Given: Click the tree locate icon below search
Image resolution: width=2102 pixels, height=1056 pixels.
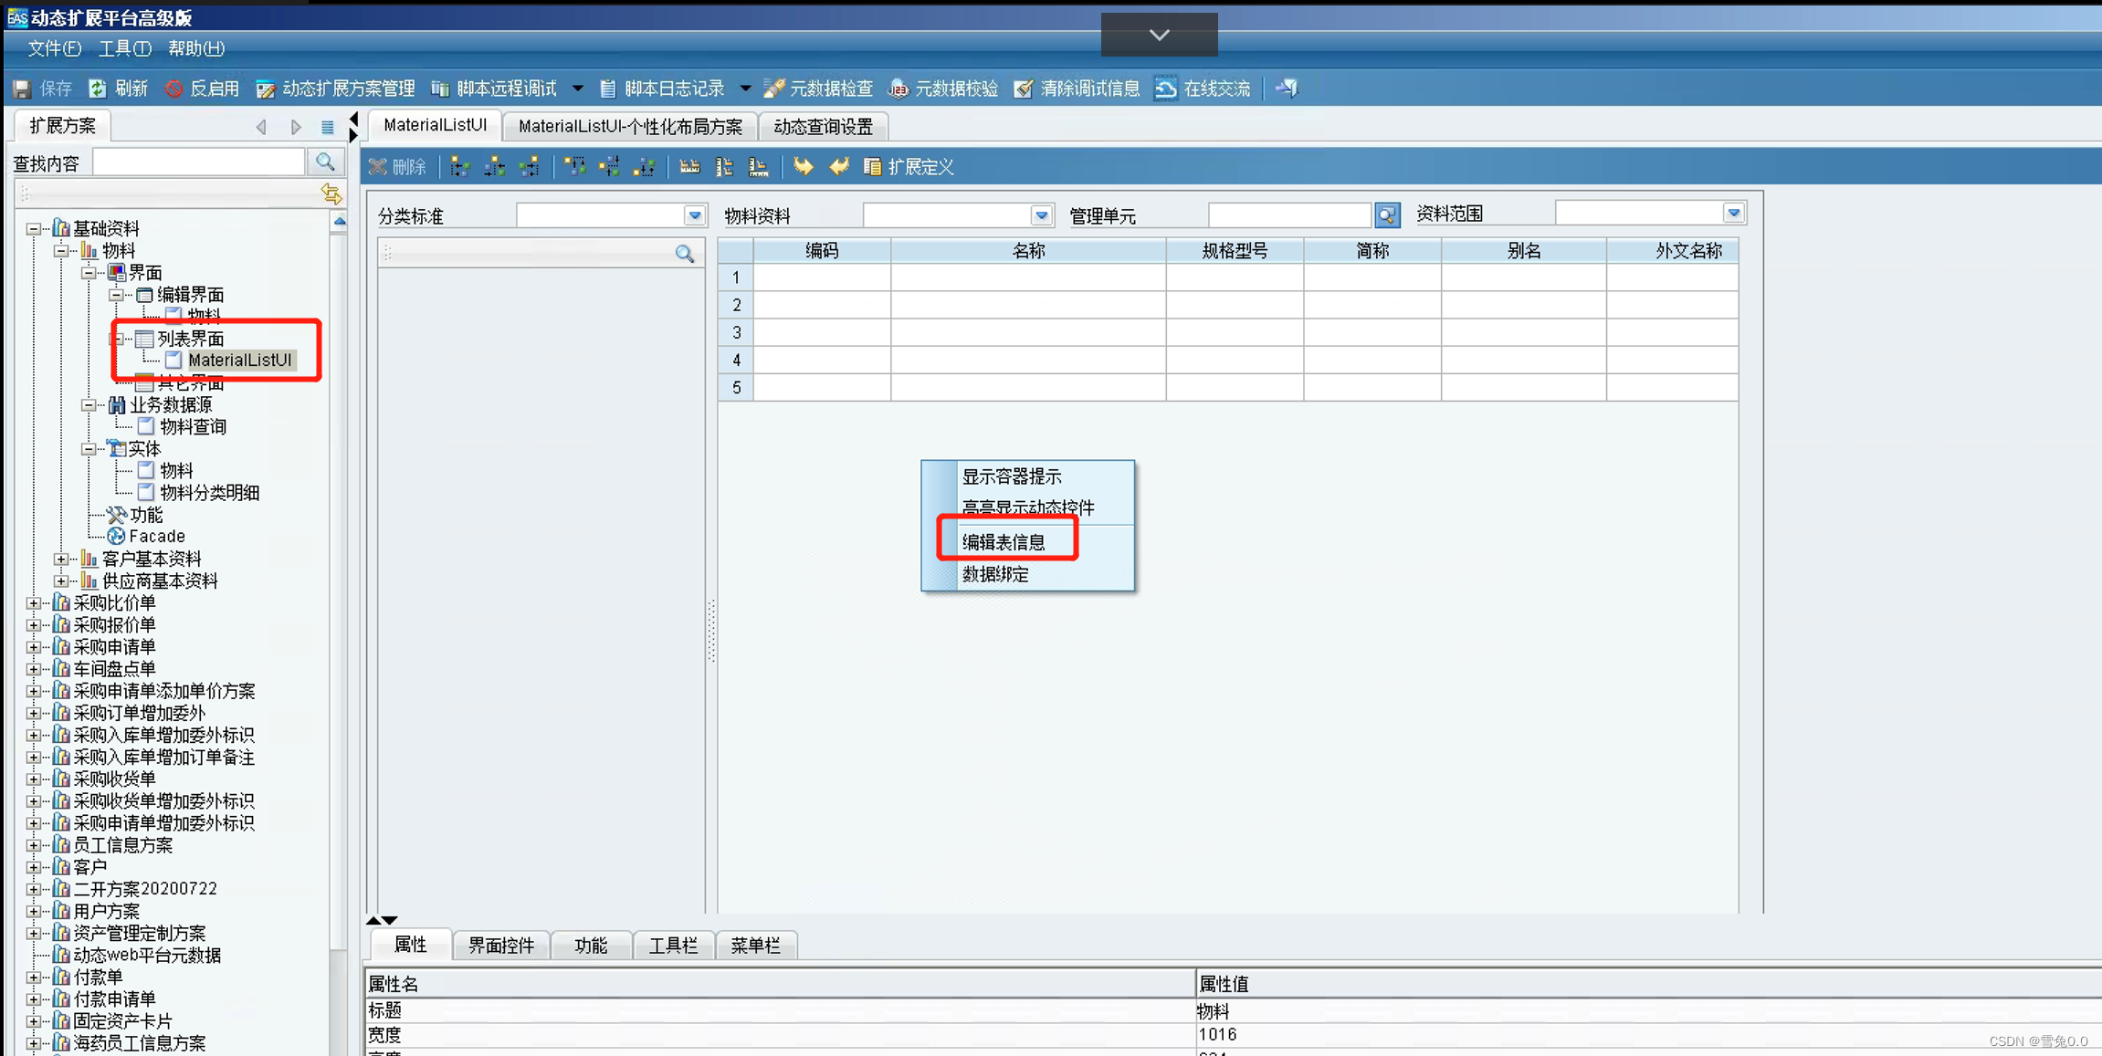Looking at the screenshot, I should click(331, 193).
